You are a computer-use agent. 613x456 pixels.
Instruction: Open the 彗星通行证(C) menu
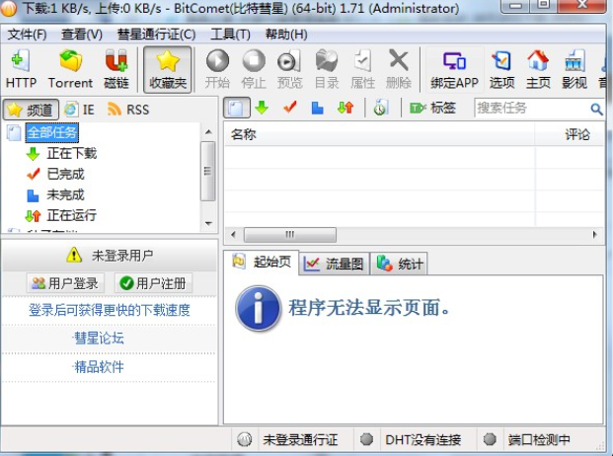156,35
